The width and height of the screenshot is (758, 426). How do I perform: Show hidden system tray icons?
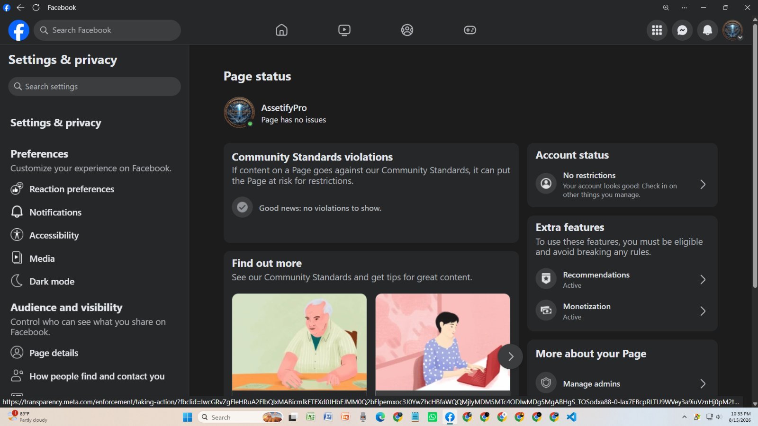pyautogui.click(x=684, y=417)
